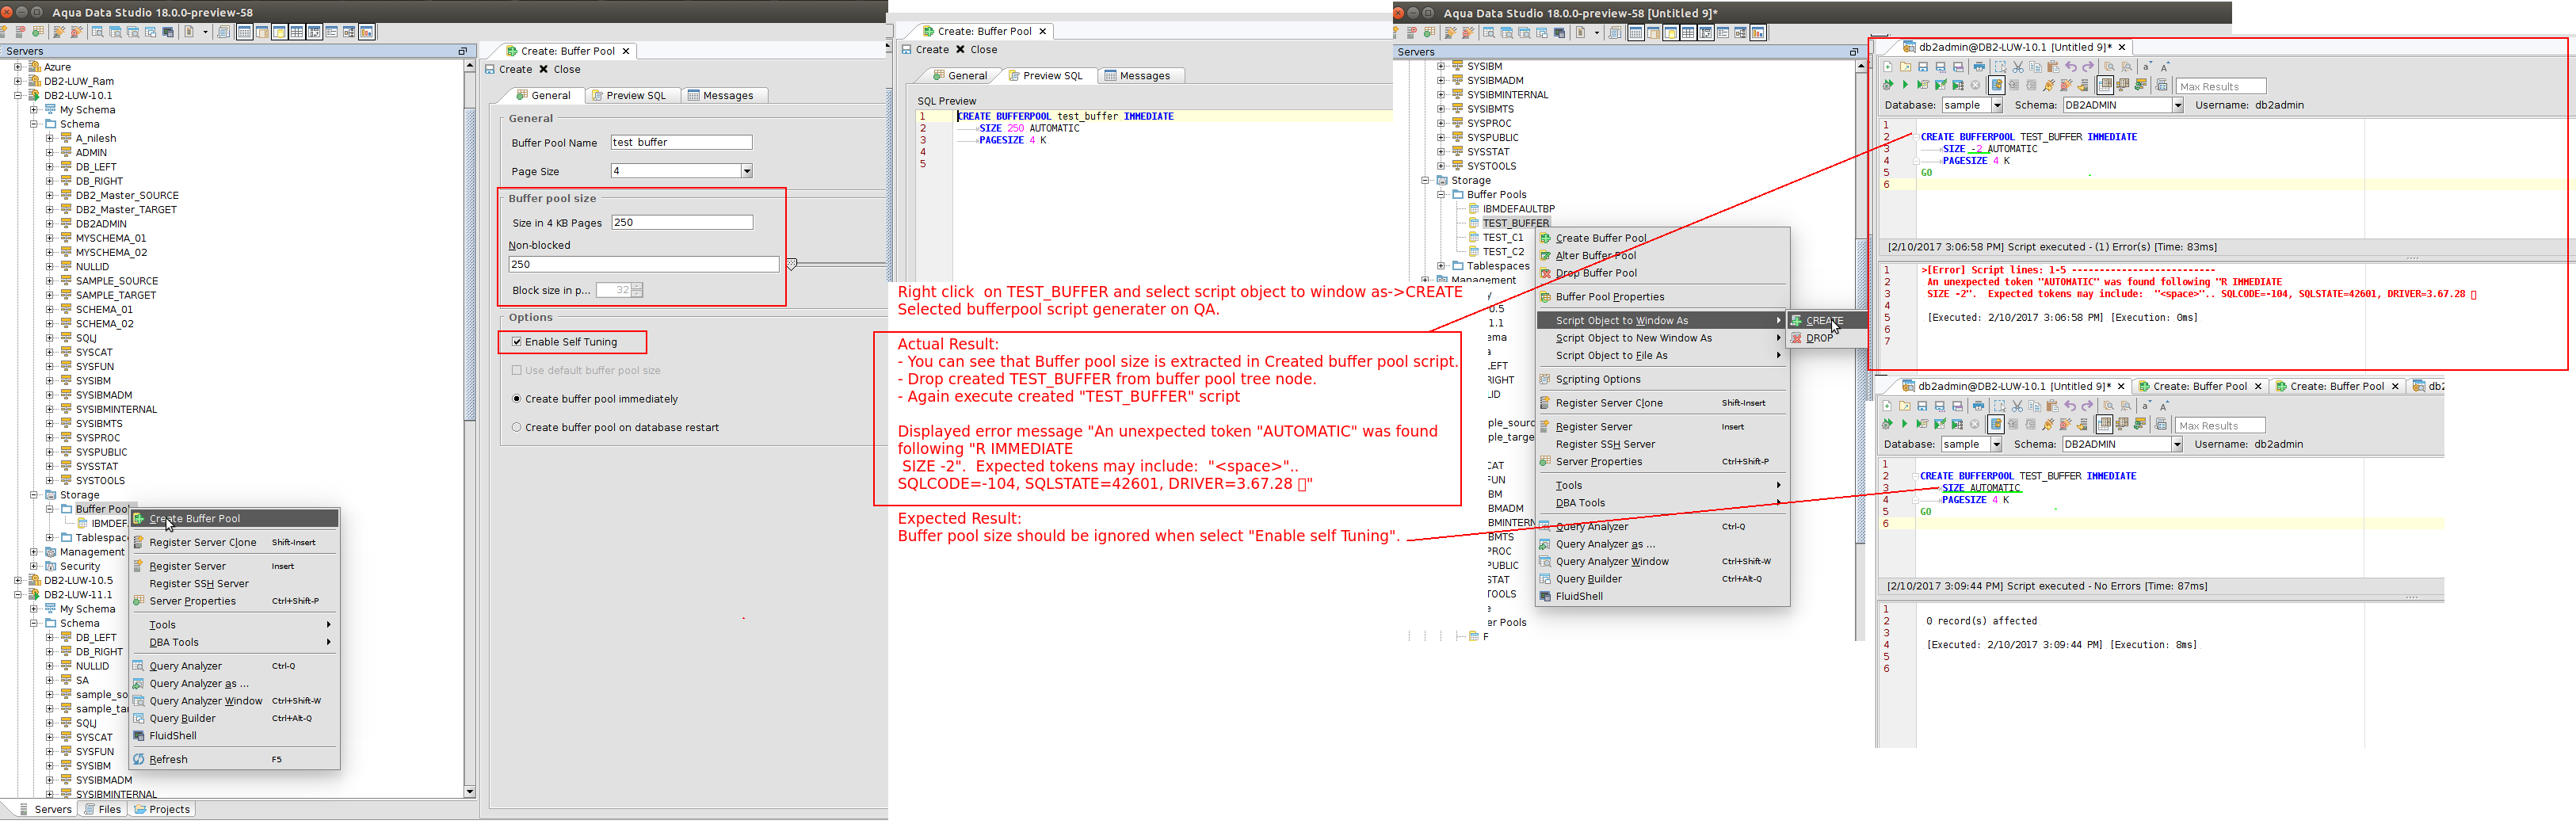This screenshot has height=828, width=2576.
Task: Click Undo arrow in error query window toolbar
Action: (2071, 67)
